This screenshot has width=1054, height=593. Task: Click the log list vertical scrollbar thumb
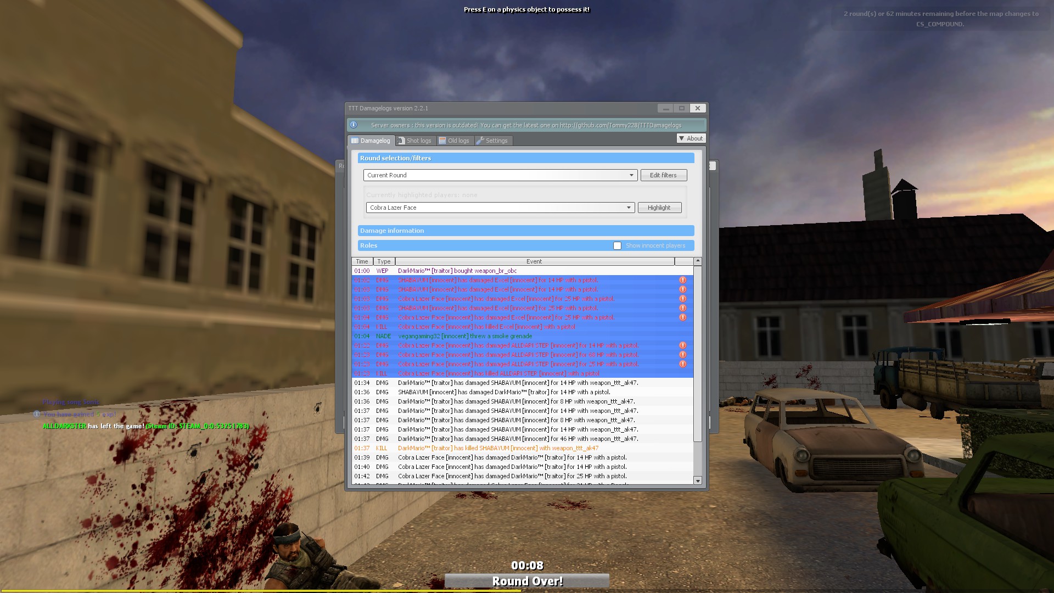pyautogui.click(x=698, y=354)
